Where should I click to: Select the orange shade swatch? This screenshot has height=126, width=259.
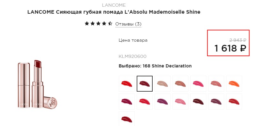(x=234, y=84)
